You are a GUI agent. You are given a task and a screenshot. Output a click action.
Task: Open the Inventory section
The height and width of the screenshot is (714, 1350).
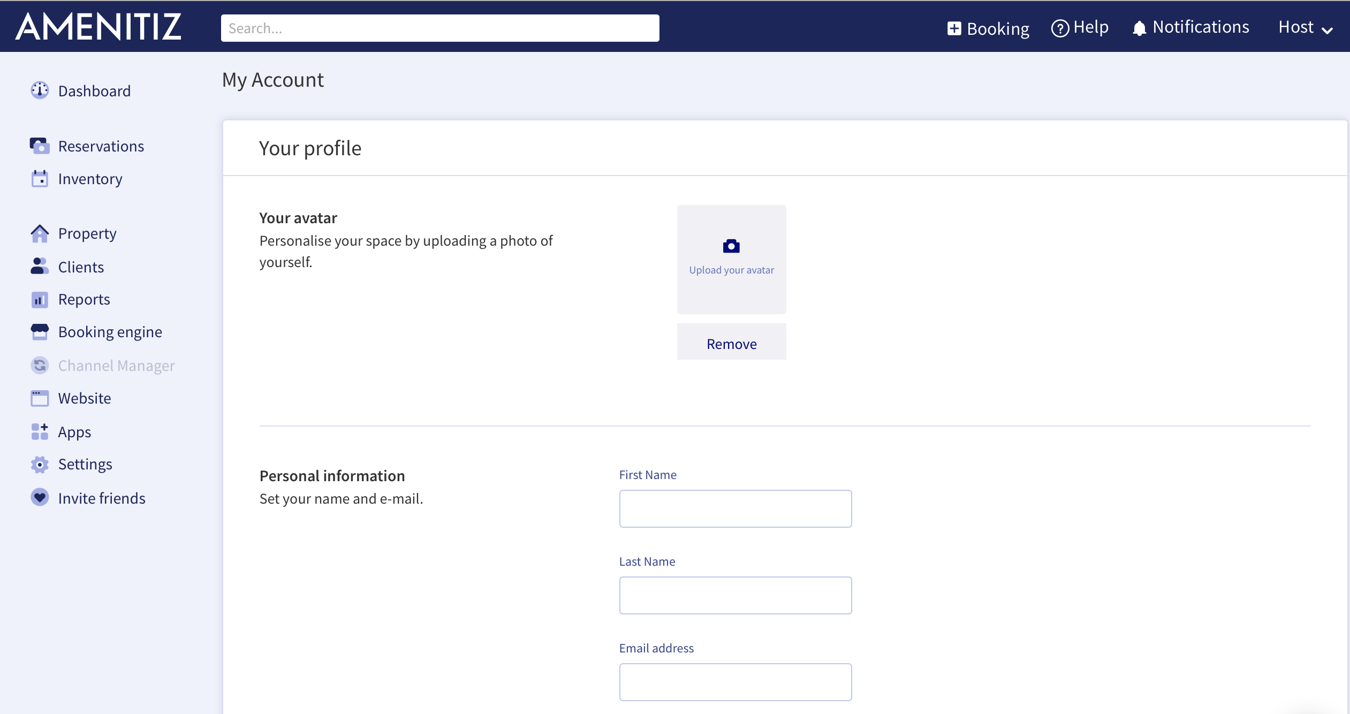pyautogui.click(x=90, y=179)
